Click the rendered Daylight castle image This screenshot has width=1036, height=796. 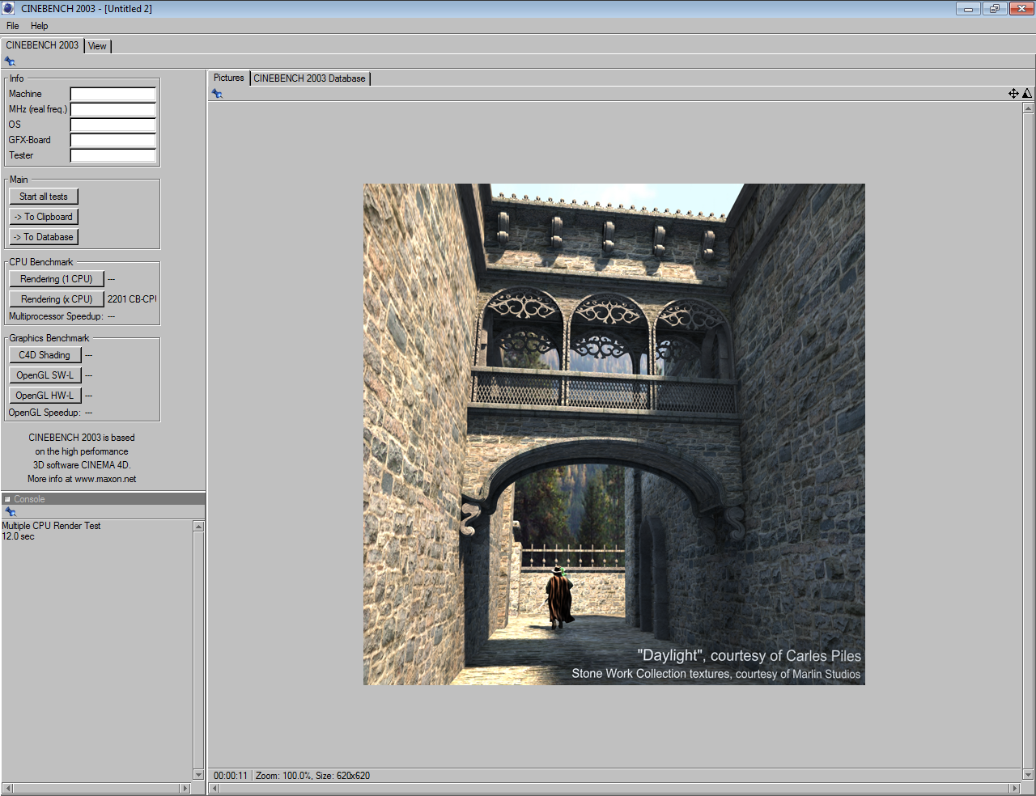click(x=614, y=434)
